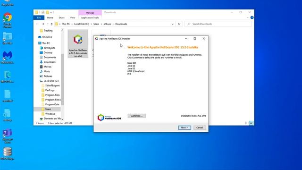Click 'Users' breadcrumb segment
Screen dimensions: 302x170
(96, 24)
